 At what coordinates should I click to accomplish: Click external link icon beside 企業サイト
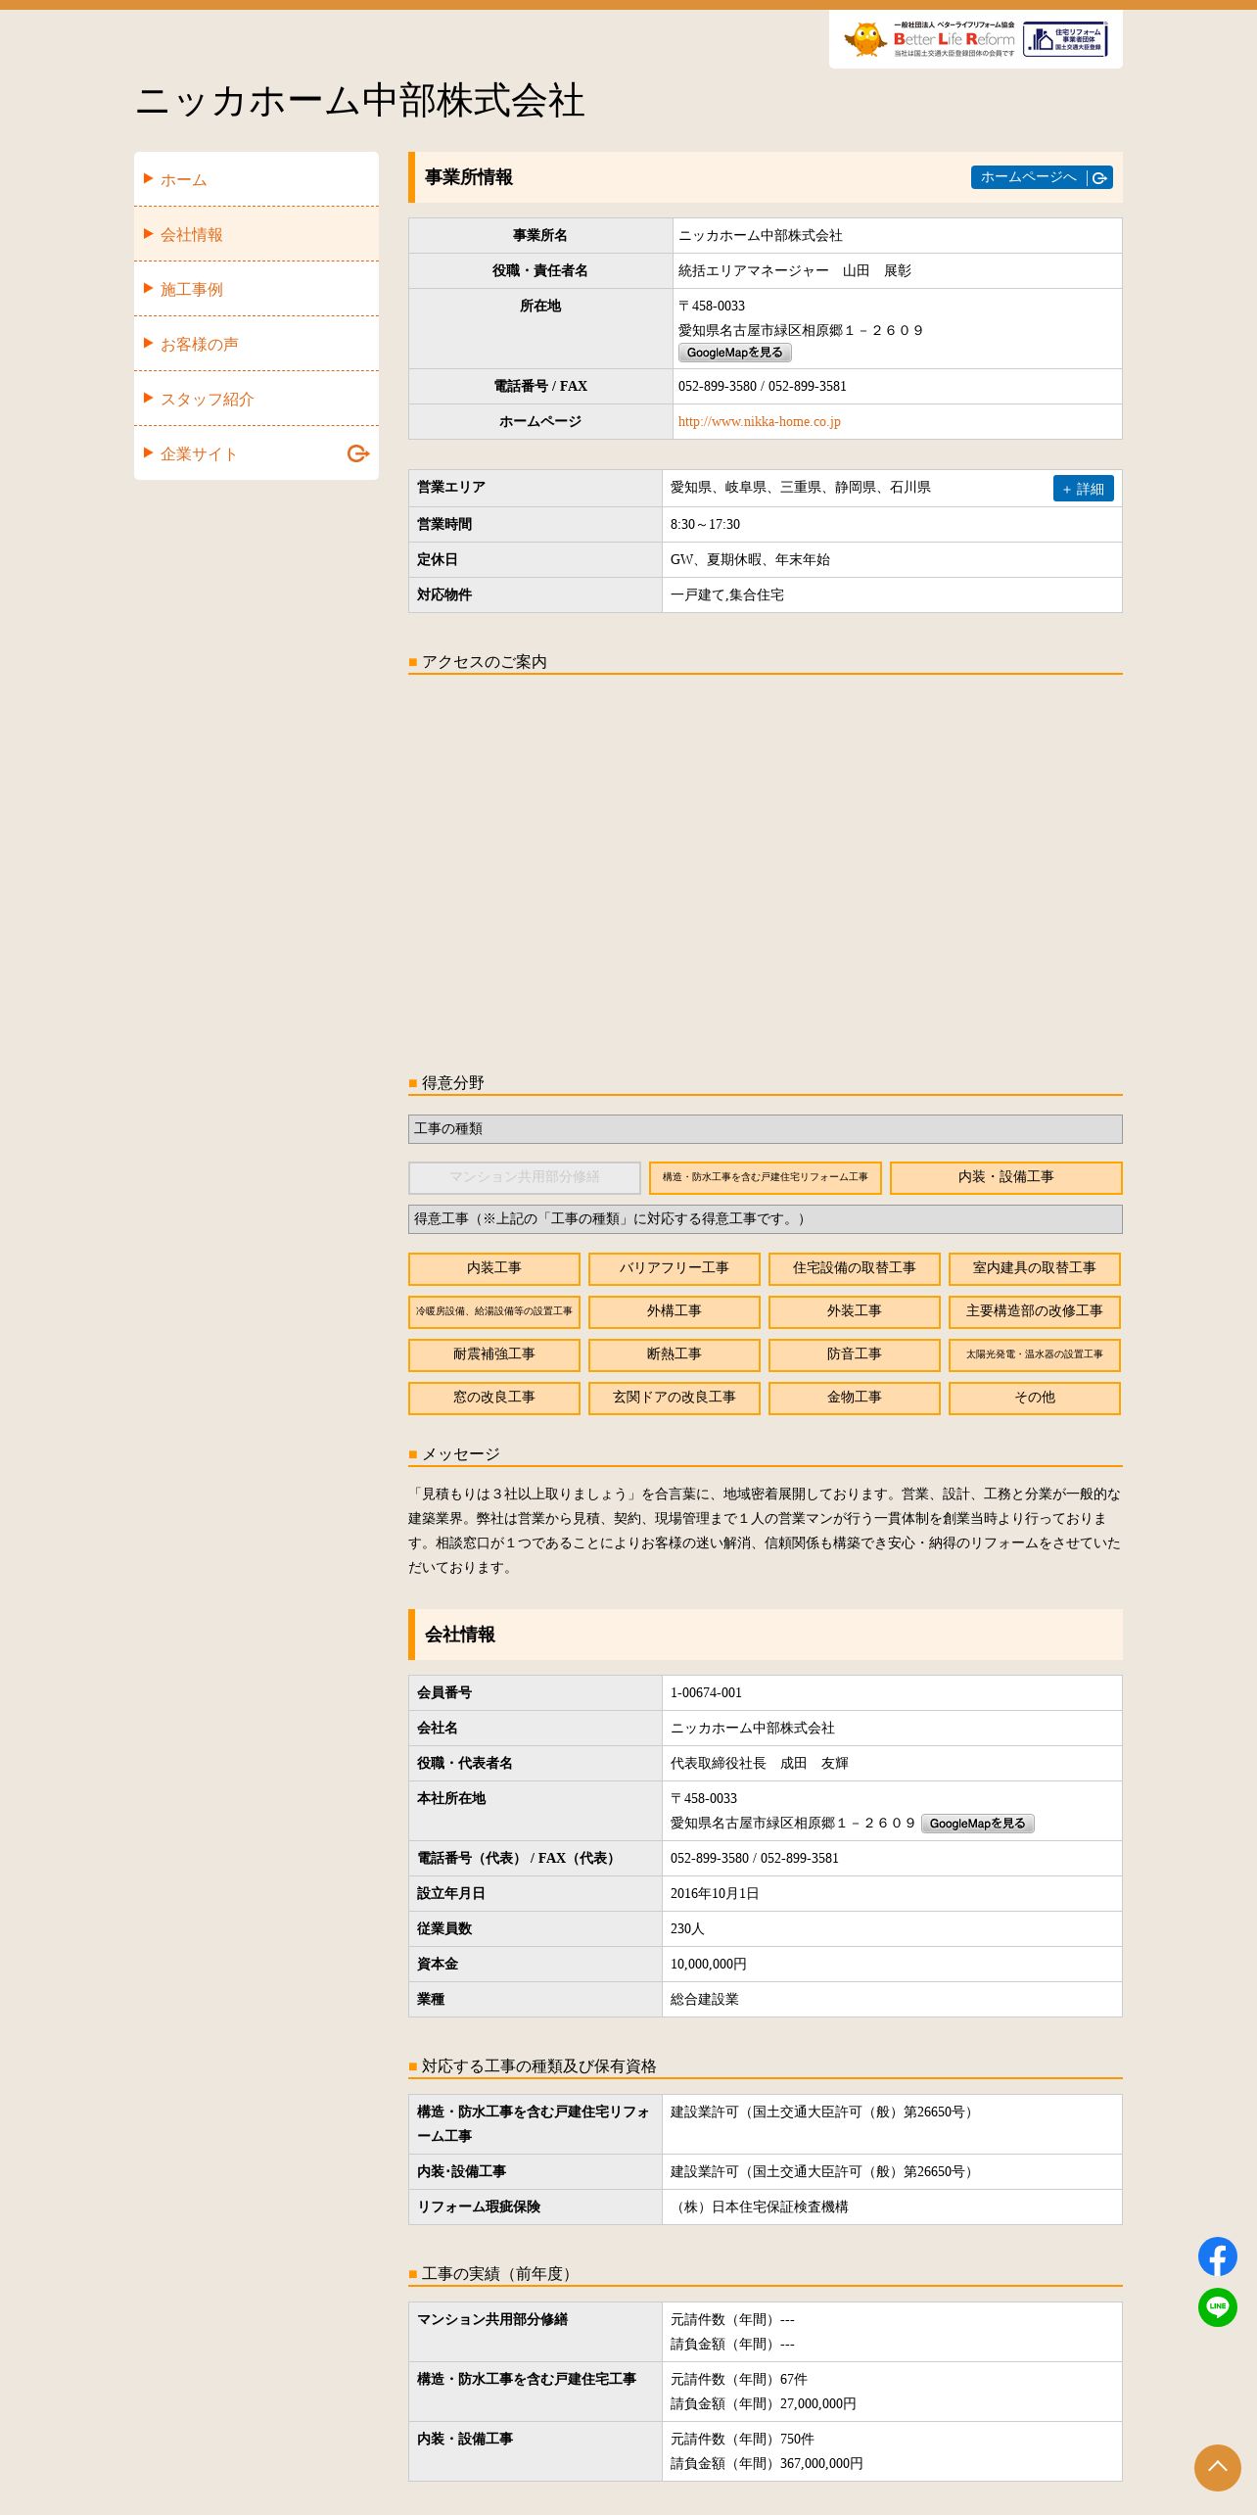[x=358, y=453]
